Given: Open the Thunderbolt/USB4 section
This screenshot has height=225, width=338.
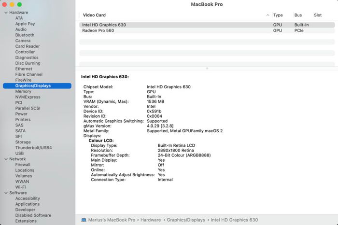Looking at the screenshot, I should coord(33,148).
